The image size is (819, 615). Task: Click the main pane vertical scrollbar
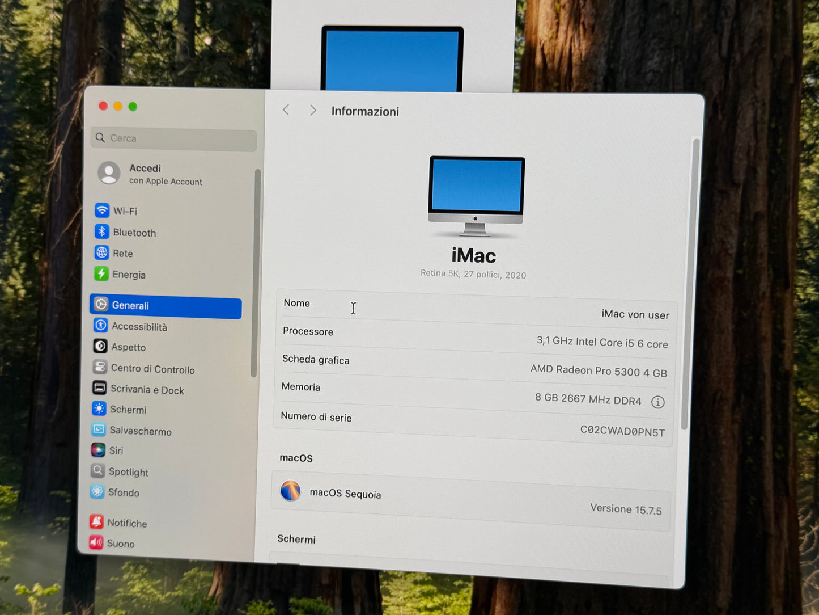click(x=690, y=284)
